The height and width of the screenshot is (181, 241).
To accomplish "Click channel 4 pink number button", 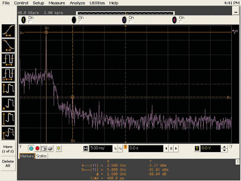I will (x=174, y=20).
